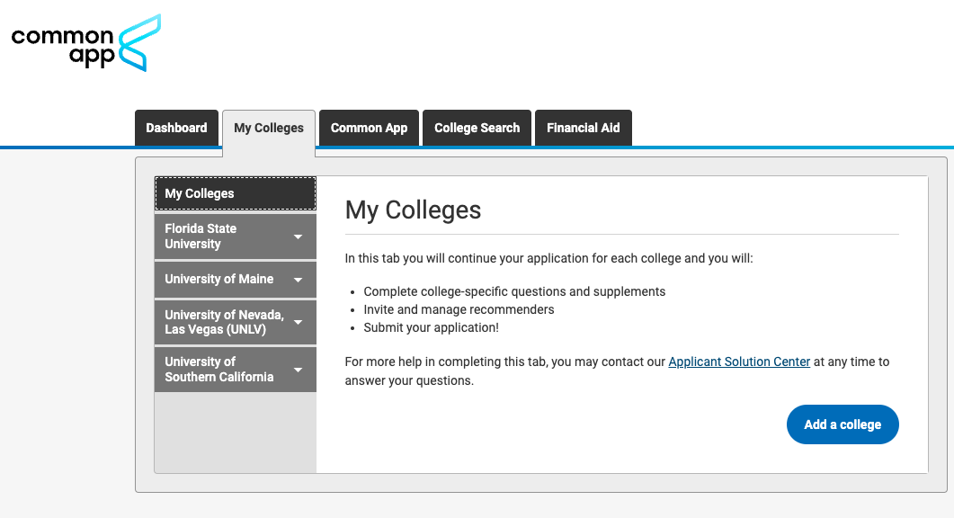Open the Dashboard tab
This screenshot has width=954, height=518.
176,128
